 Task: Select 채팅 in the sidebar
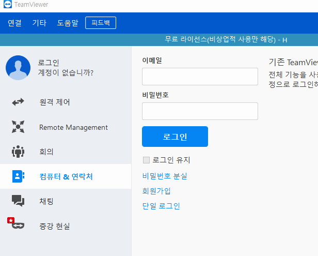[66, 201]
